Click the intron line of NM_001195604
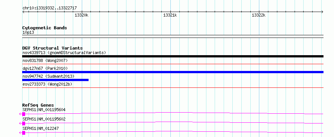334x137 pixels. 174,113
